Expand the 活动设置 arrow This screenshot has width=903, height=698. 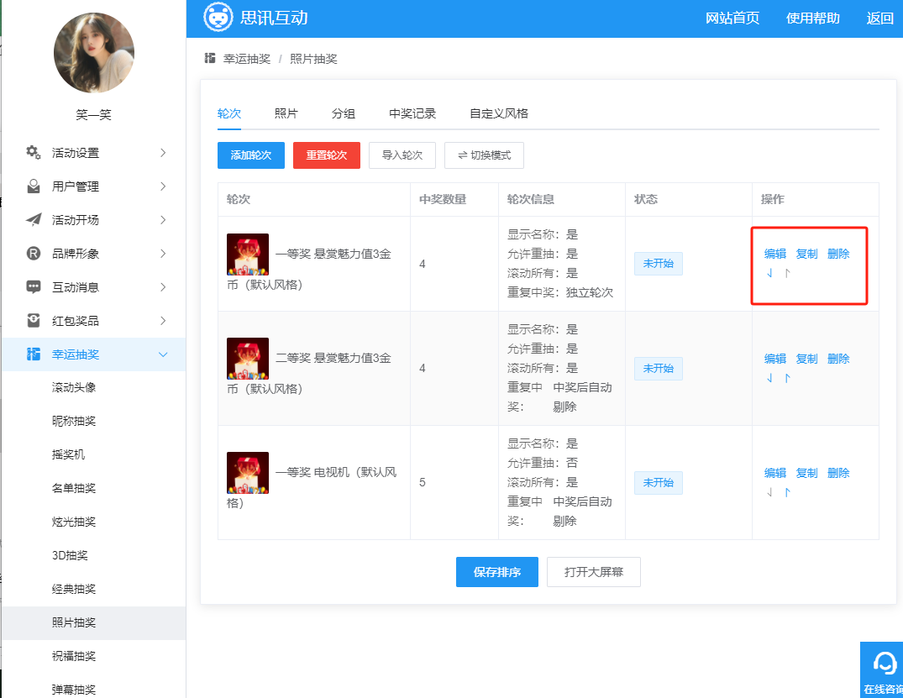pos(163,153)
